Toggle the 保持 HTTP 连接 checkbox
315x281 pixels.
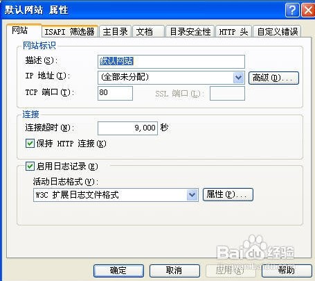click(x=30, y=144)
